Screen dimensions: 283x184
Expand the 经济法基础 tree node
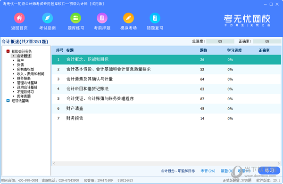click(x=8, y=101)
